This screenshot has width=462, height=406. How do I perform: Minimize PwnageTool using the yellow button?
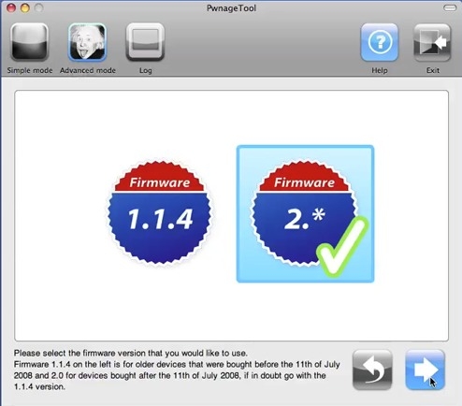click(x=25, y=7)
